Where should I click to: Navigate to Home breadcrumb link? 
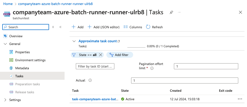click(8, 4)
